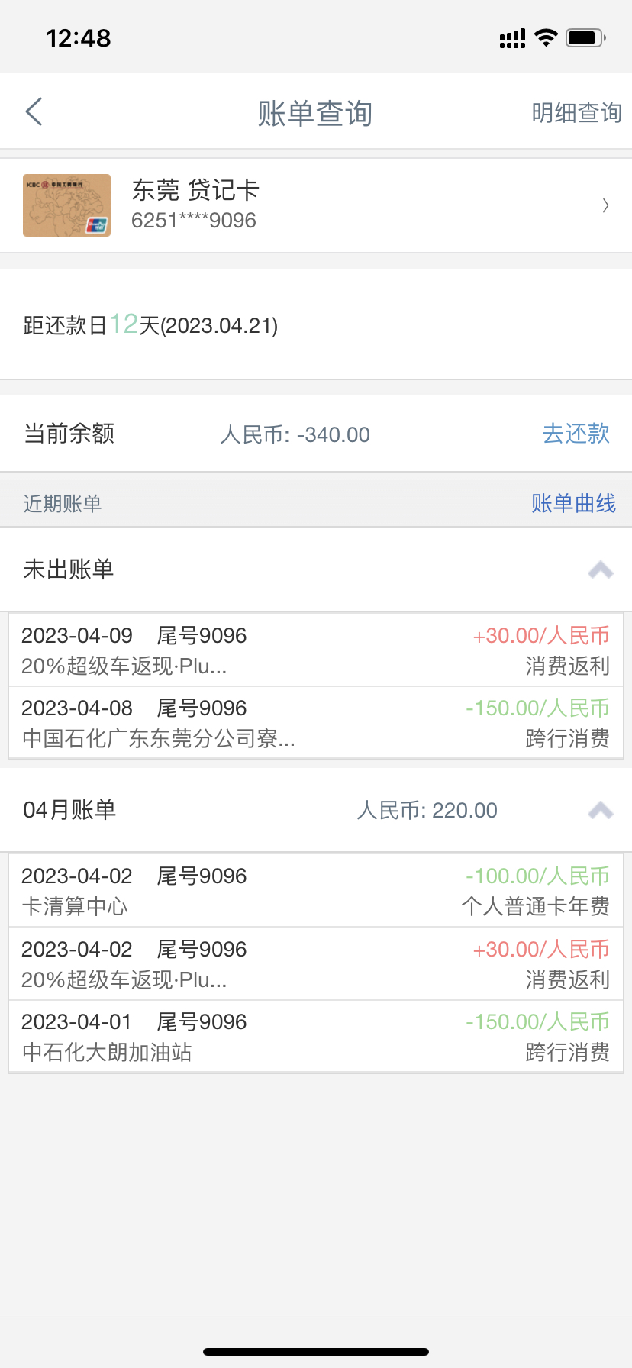Screen dimensions: 632x1368
Task: Tap the 04月账单 header row
Action: click(316, 810)
